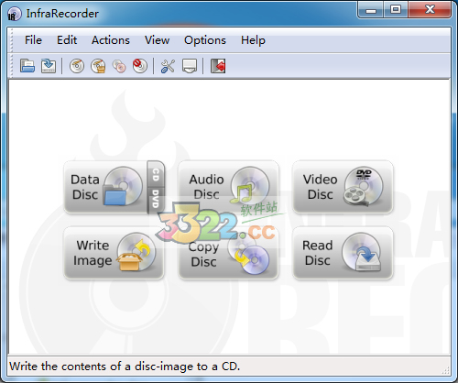Open the Options menu
The width and height of the screenshot is (458, 383).
[205, 40]
